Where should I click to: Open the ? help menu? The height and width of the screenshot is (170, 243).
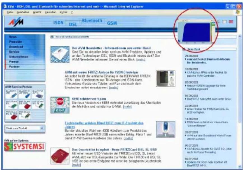click(72, 12)
